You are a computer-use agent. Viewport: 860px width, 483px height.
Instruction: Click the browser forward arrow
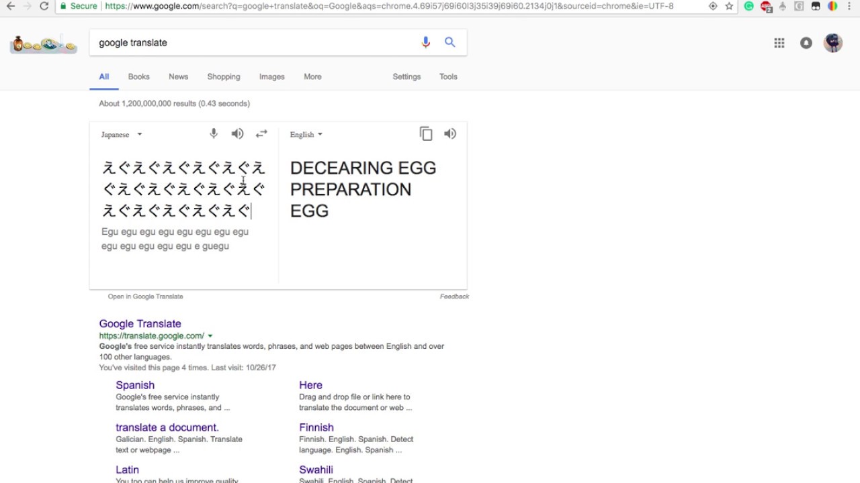click(x=28, y=6)
